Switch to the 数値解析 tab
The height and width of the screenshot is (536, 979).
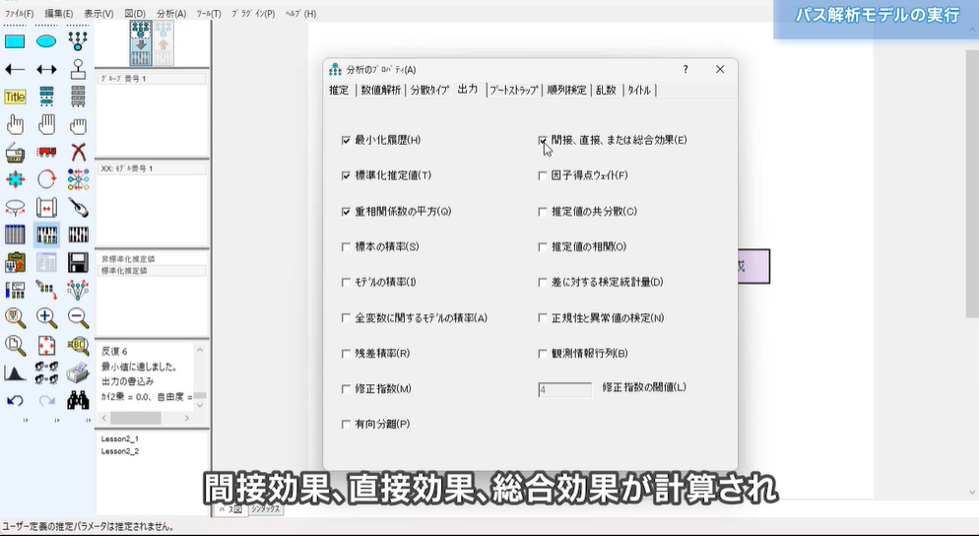(381, 90)
